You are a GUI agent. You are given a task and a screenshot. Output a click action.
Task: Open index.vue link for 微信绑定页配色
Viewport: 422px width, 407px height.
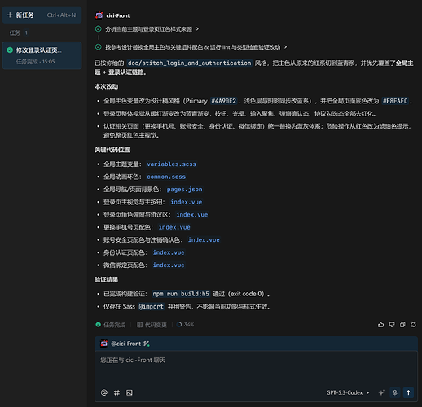[169, 265]
